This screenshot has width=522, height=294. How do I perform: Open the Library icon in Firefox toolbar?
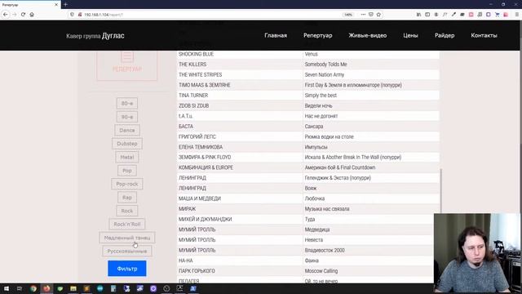coord(418,15)
